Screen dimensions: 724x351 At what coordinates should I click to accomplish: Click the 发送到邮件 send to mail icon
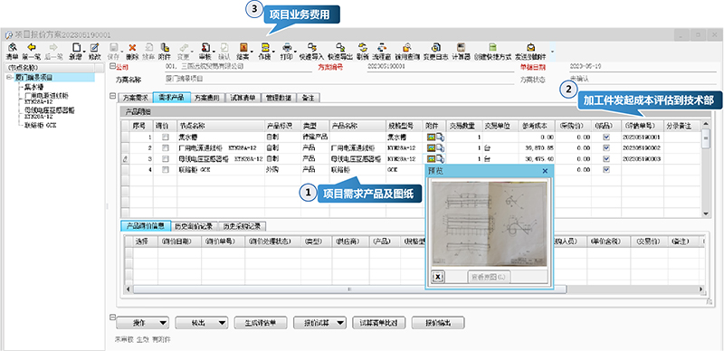(x=530, y=47)
